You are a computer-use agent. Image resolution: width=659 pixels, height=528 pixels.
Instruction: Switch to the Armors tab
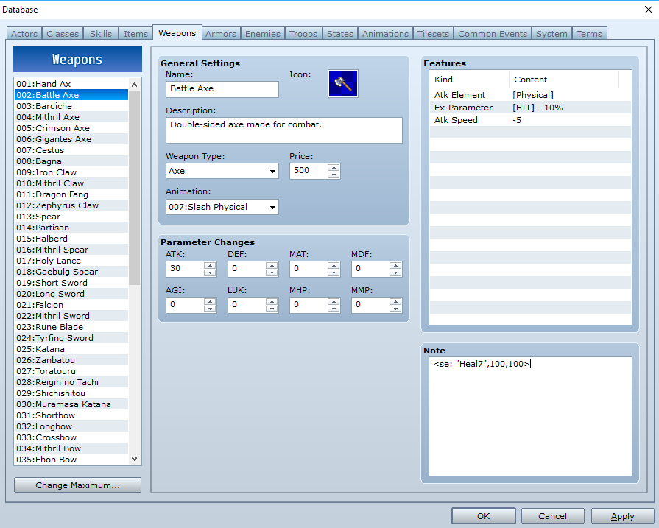(x=221, y=34)
